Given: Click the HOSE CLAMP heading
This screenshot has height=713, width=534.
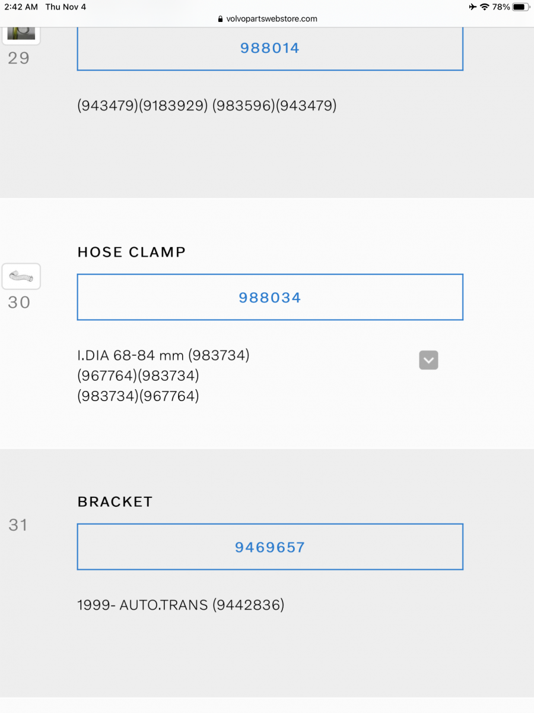Looking at the screenshot, I should coord(131,252).
